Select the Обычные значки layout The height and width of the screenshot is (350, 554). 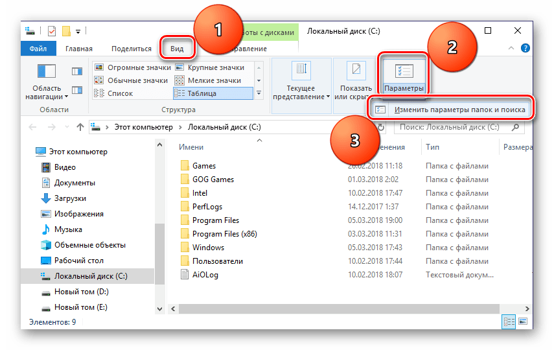coord(132,80)
